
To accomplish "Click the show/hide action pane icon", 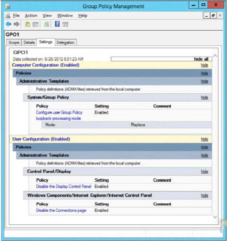I will [x=65, y=24].
